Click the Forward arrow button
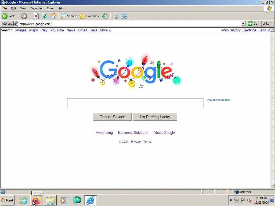The width and height of the screenshot is (275, 206). point(24,16)
